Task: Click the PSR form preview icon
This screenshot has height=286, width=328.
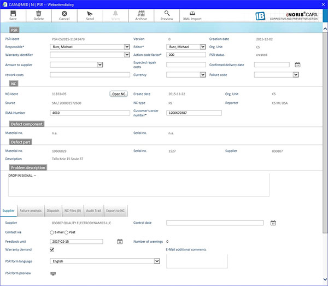Action: click(x=53, y=273)
